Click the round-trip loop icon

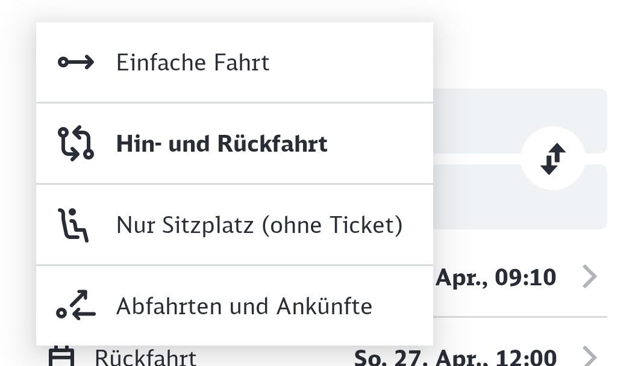[76, 143]
